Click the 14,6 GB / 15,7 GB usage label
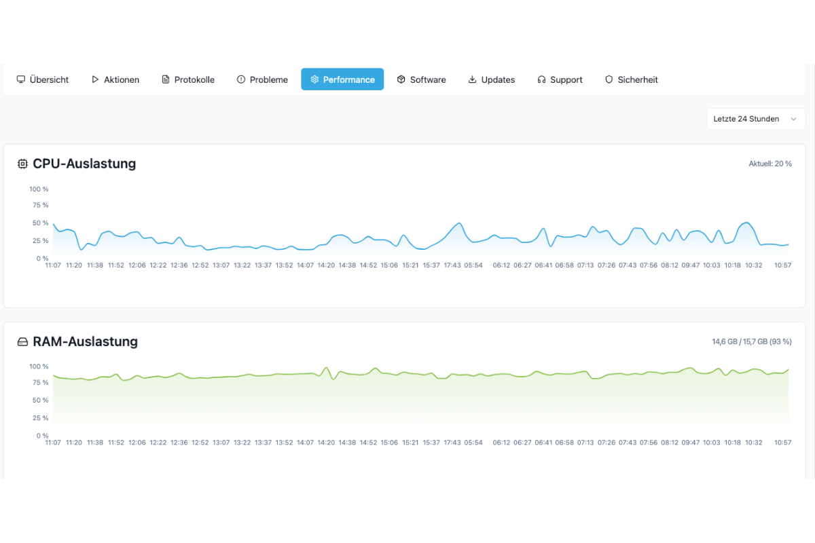 click(x=751, y=341)
